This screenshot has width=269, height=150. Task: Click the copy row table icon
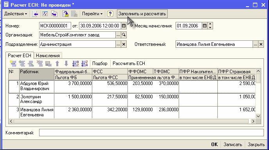tap(22, 63)
